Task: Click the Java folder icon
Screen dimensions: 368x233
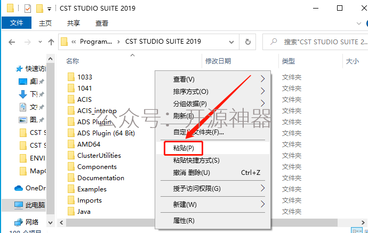Action: coord(71,212)
